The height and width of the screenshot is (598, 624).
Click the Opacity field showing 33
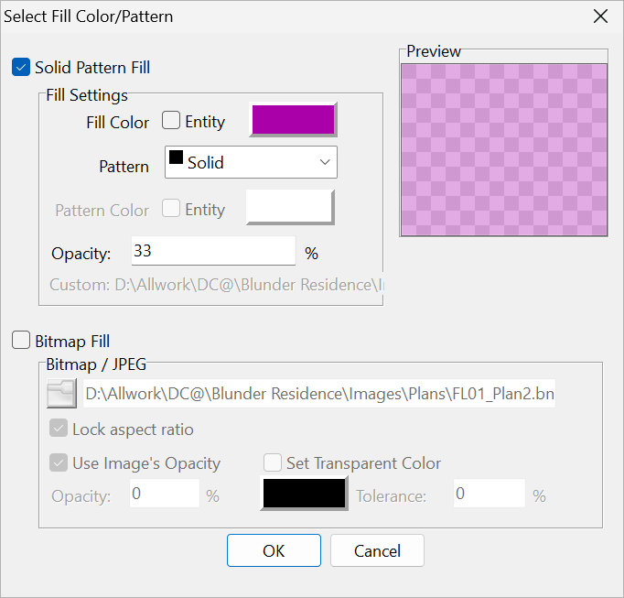click(x=213, y=251)
